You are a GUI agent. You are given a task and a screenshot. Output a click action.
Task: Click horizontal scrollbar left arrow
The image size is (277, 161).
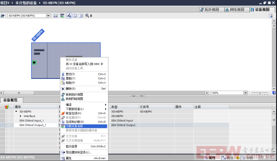tap(2, 93)
